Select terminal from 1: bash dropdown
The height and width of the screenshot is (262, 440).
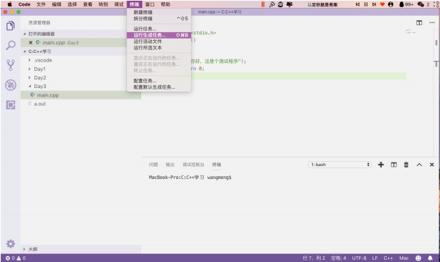(x=340, y=165)
